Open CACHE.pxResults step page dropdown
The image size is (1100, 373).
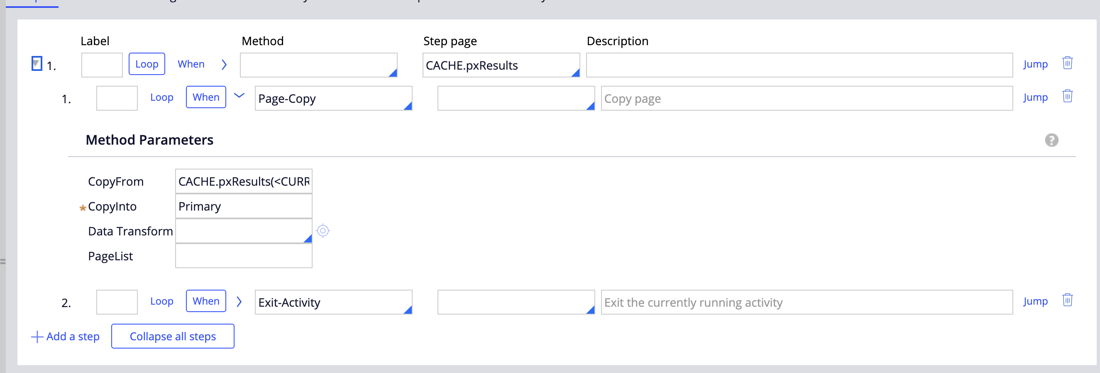point(575,73)
